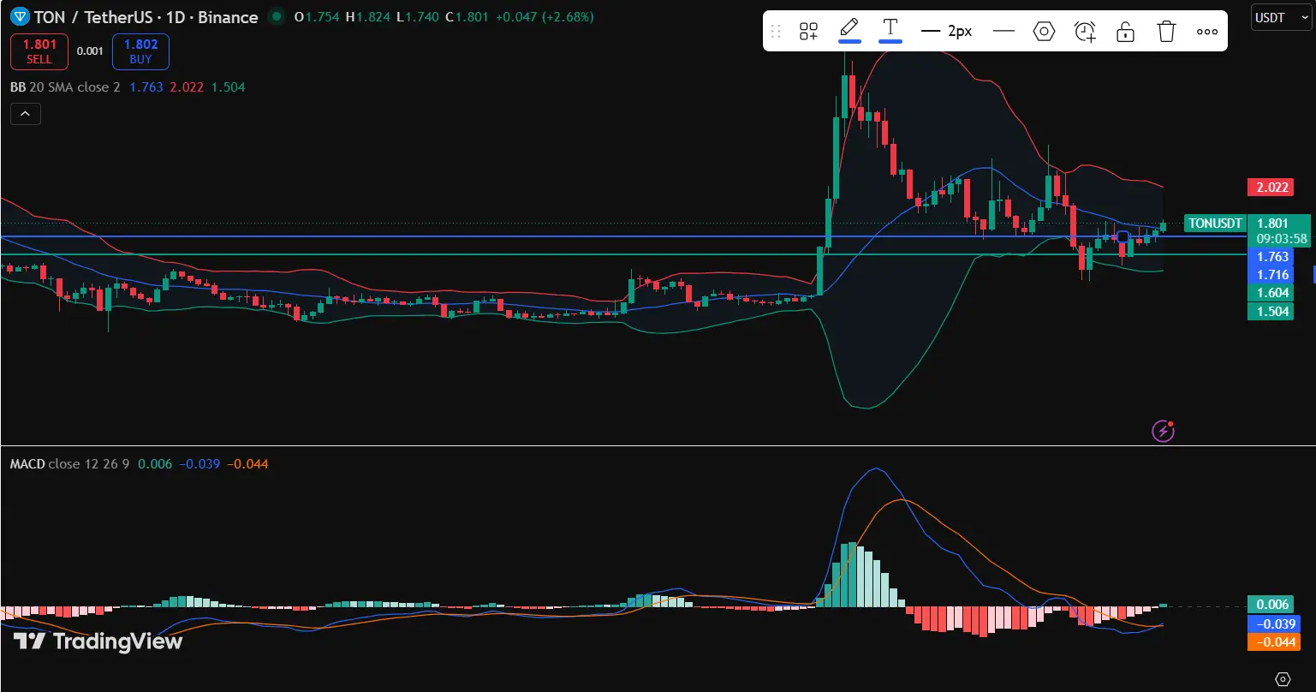Click the TradingView logo
This screenshot has width=1316, height=692.
(98, 641)
